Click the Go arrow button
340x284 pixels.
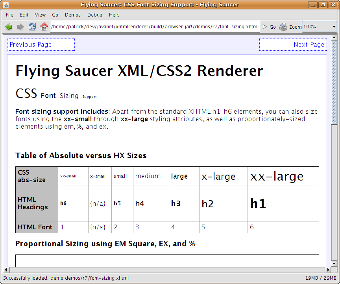(x=269, y=27)
